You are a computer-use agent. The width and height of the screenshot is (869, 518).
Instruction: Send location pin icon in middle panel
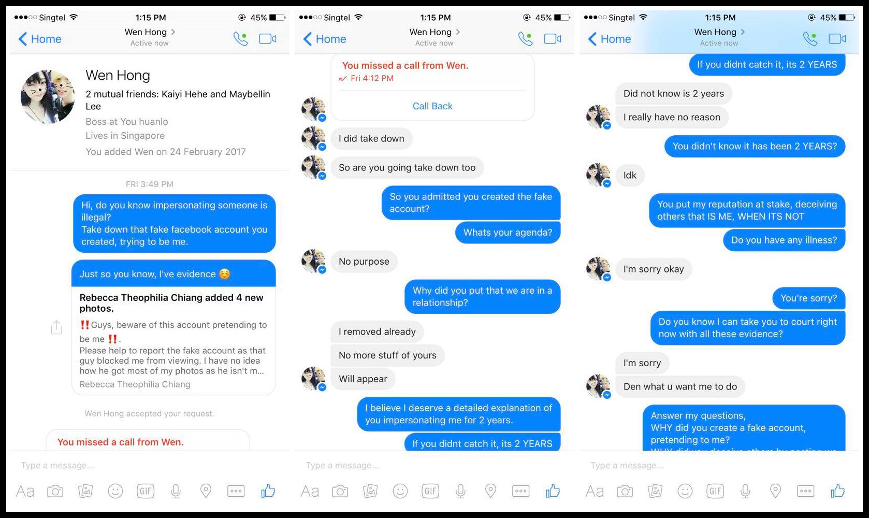click(491, 491)
